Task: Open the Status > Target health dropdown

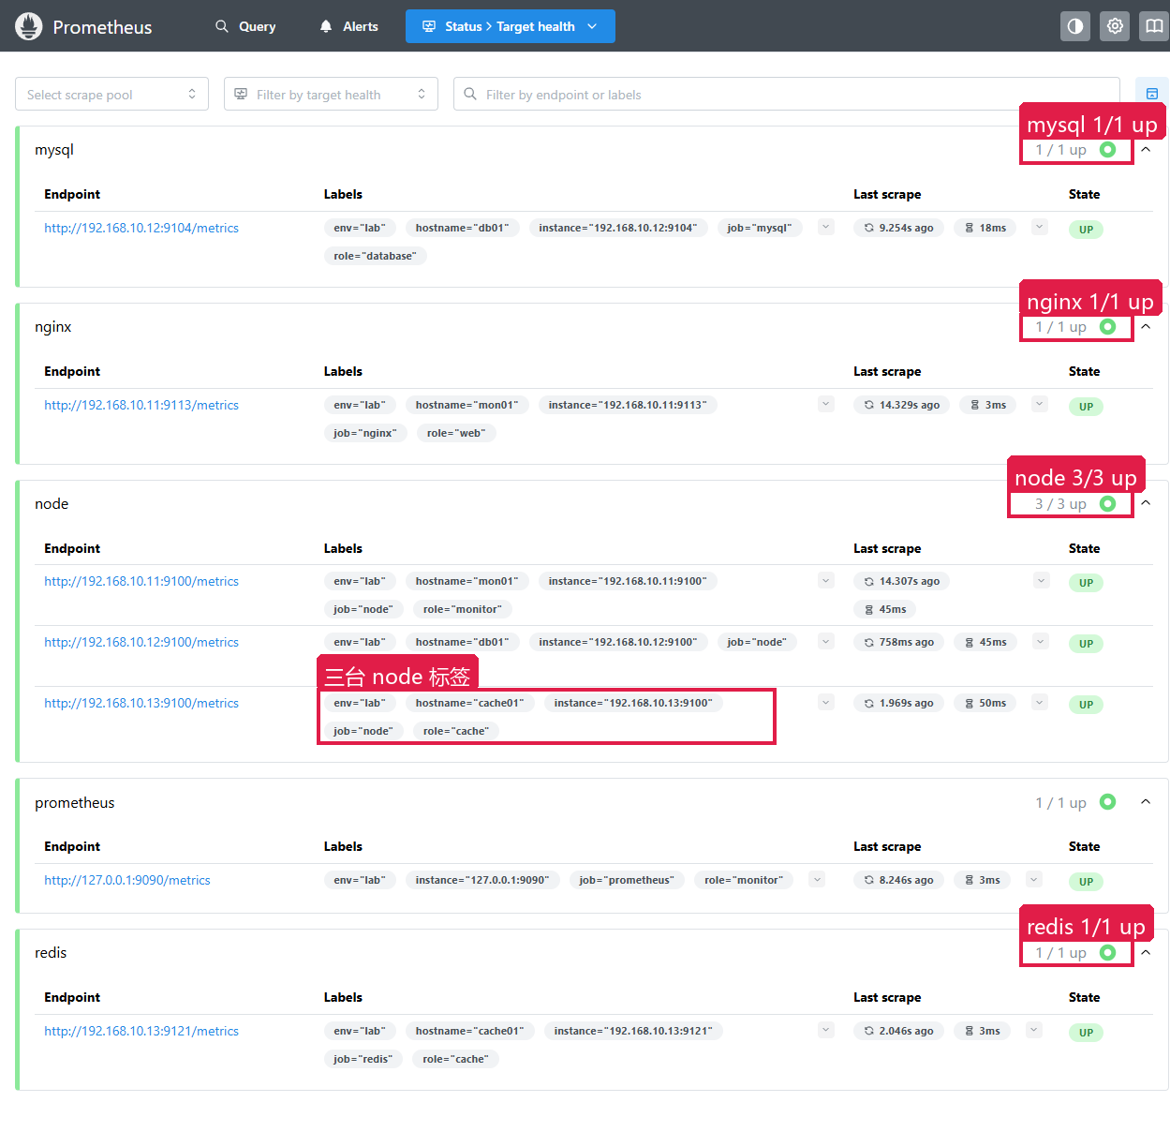Action: click(x=510, y=26)
